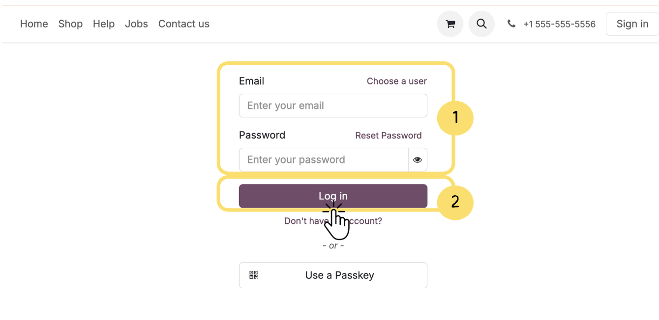This screenshot has width=659, height=320.
Task: Toggle password visibility eye icon
Action: click(x=418, y=160)
